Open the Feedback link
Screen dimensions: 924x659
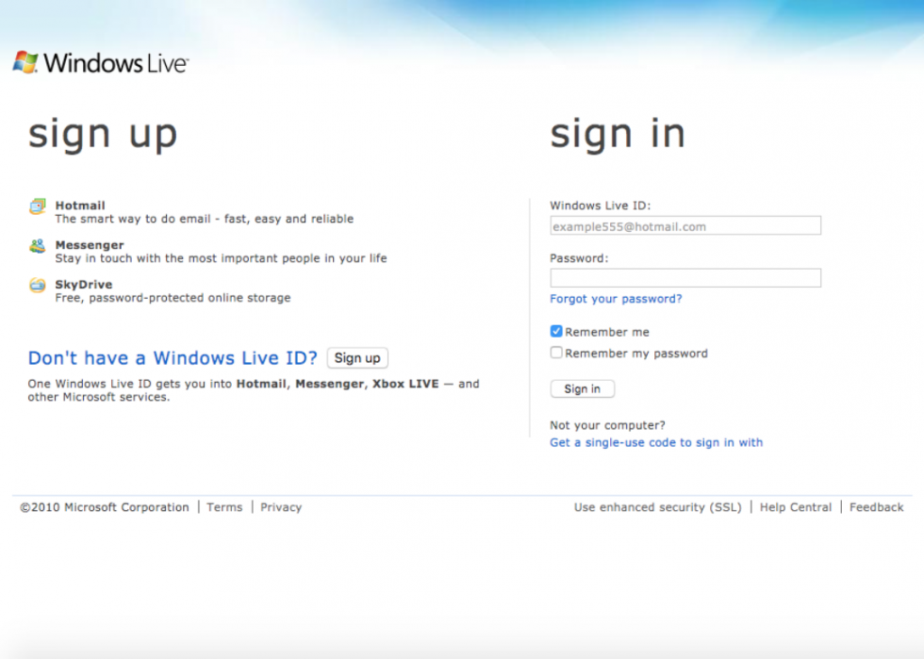(x=876, y=507)
